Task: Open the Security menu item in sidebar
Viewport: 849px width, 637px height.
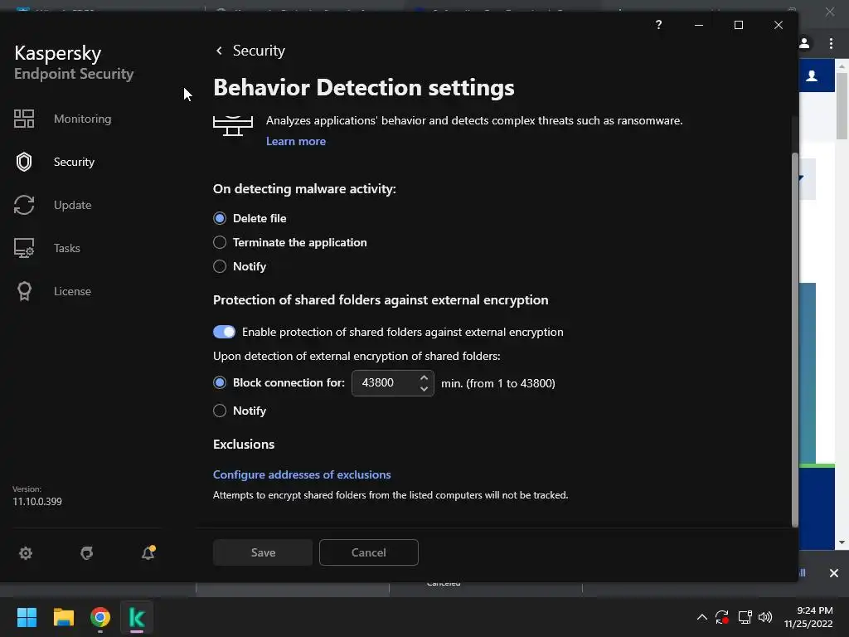Action: (74, 162)
